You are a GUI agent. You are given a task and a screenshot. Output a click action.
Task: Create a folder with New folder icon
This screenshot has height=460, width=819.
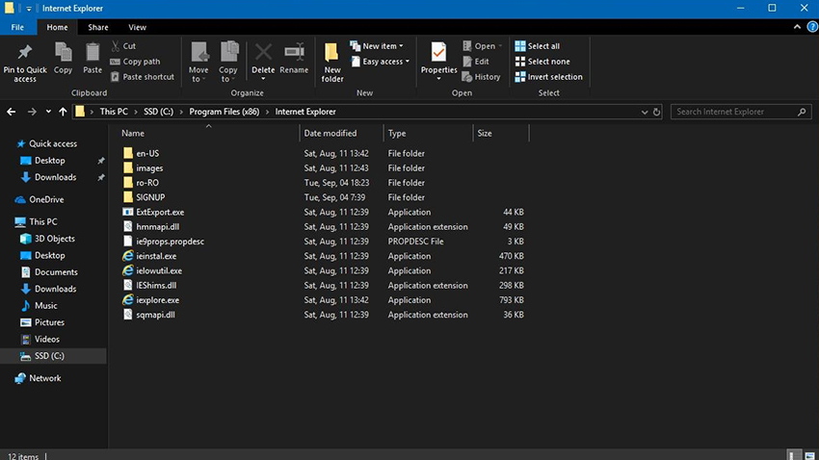point(332,61)
